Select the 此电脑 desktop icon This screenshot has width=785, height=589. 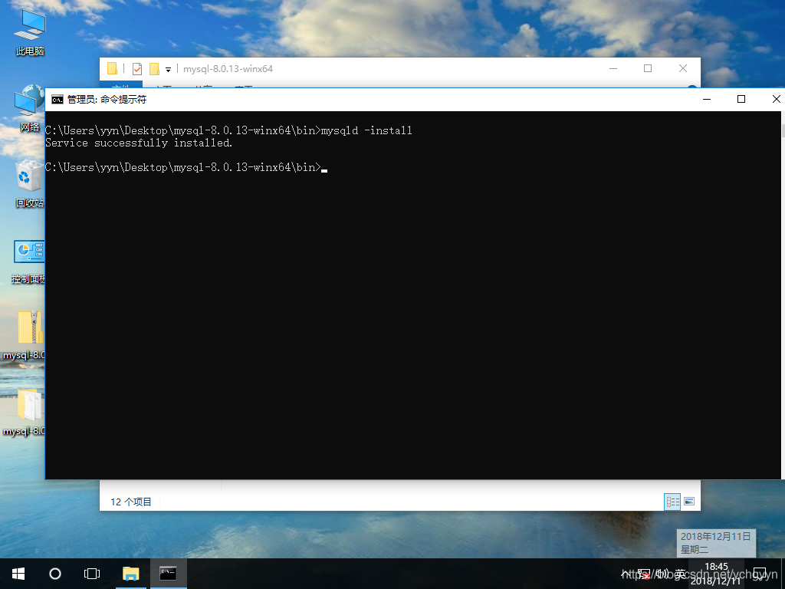click(x=30, y=33)
